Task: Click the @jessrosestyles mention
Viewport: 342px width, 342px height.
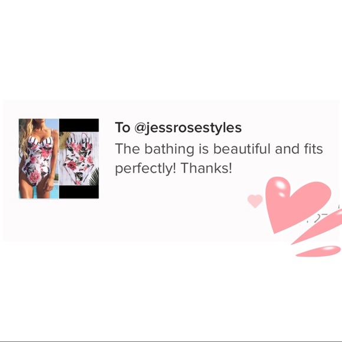Action: 188,128
